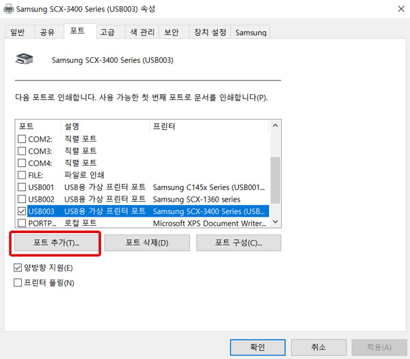Open the Samsung tab
410x359 pixels.
pyautogui.click(x=251, y=32)
